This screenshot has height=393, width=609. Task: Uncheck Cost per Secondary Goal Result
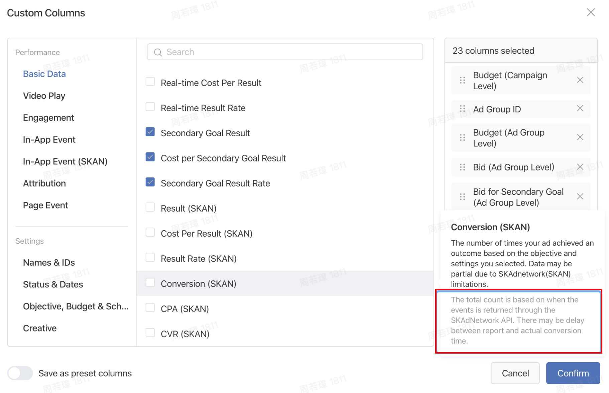tap(150, 157)
